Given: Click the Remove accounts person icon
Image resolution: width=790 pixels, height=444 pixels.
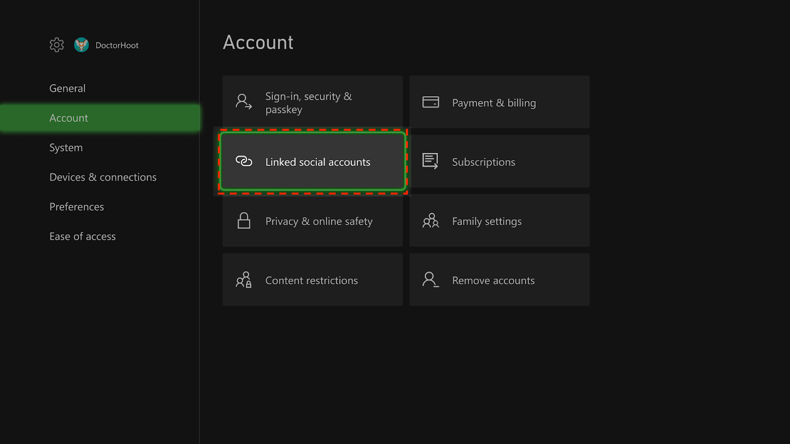Looking at the screenshot, I should pos(430,280).
